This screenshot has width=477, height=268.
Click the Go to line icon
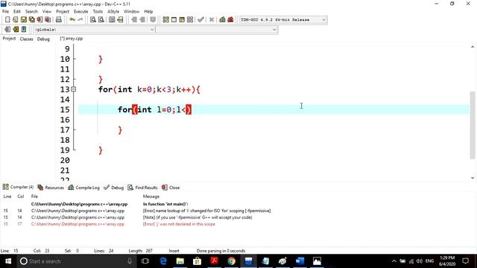[120, 19]
